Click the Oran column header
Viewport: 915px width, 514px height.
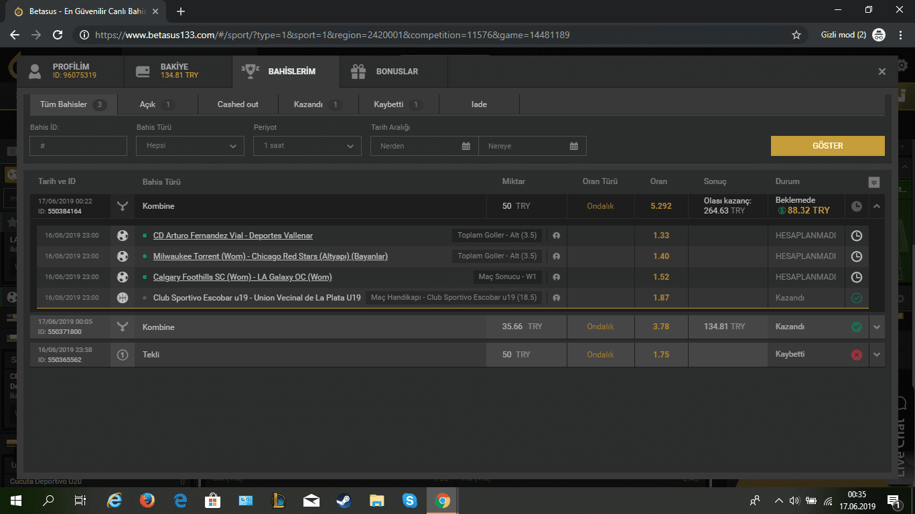[658, 182]
